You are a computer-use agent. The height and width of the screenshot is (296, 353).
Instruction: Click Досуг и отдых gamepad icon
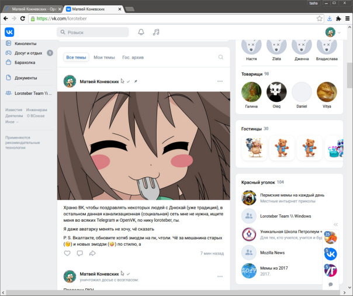coord(8,53)
